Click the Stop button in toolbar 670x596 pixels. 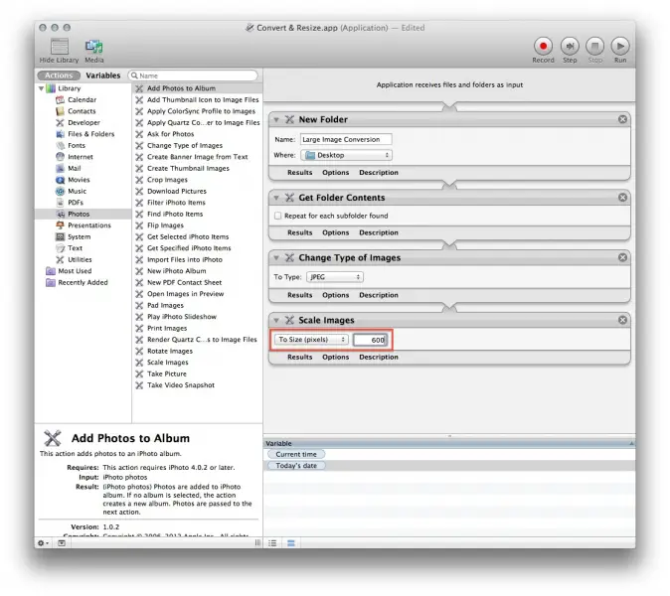pos(594,46)
